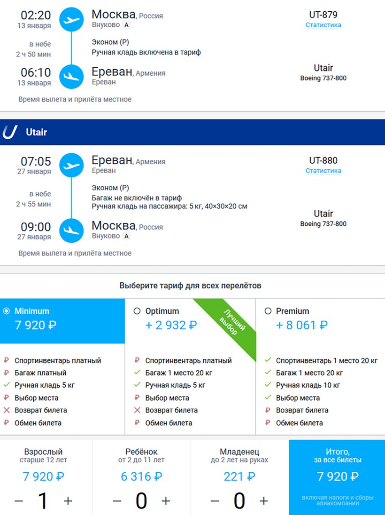Click flight number UT-879
This screenshot has width=385, height=515.
pyautogui.click(x=323, y=15)
